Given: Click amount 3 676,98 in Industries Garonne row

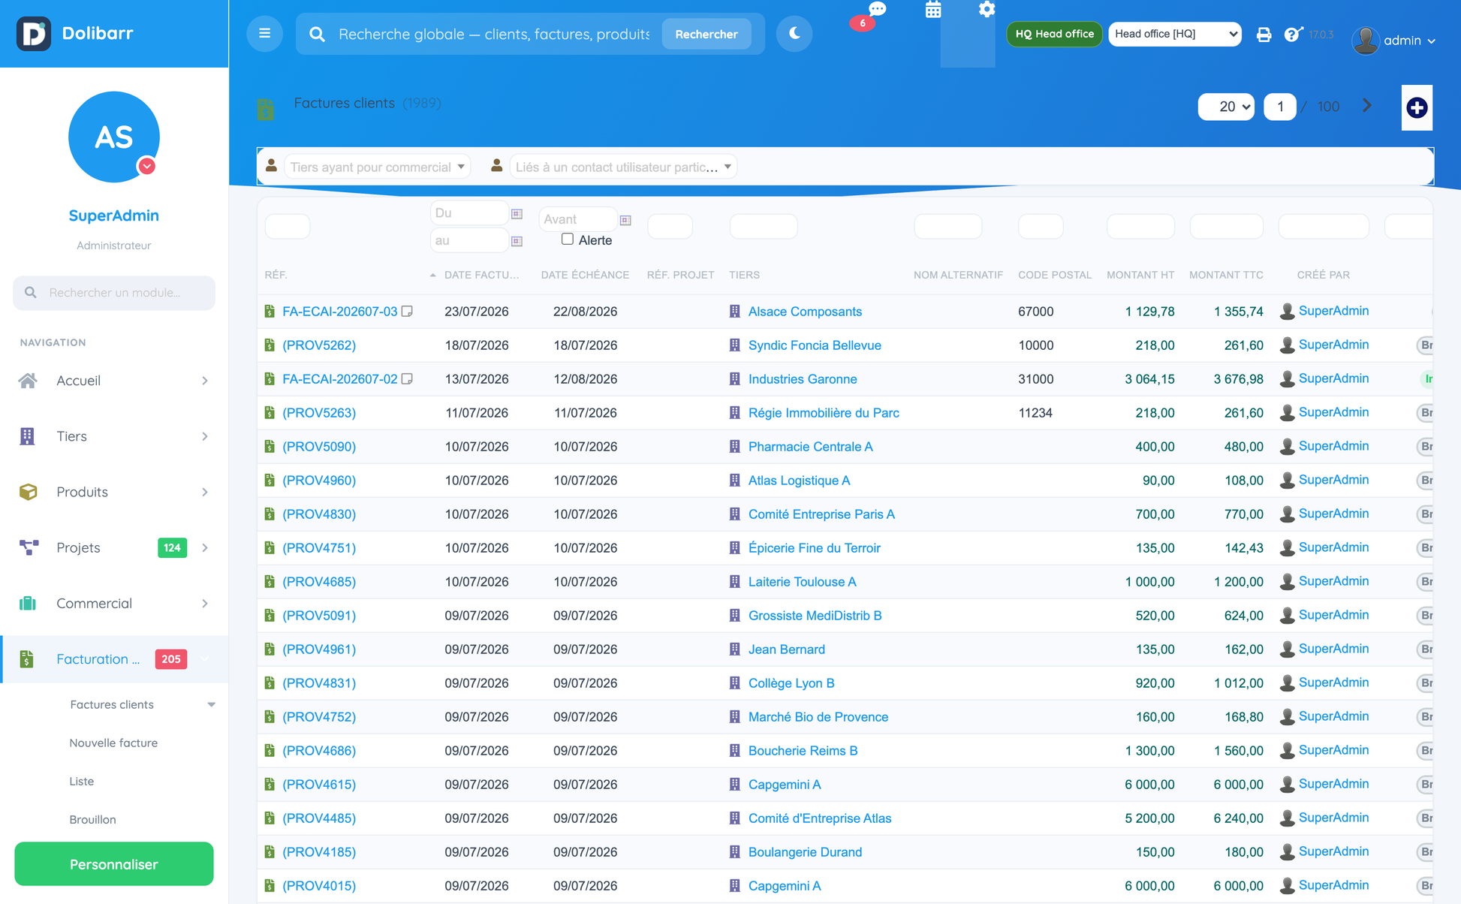Looking at the screenshot, I should 1238,379.
